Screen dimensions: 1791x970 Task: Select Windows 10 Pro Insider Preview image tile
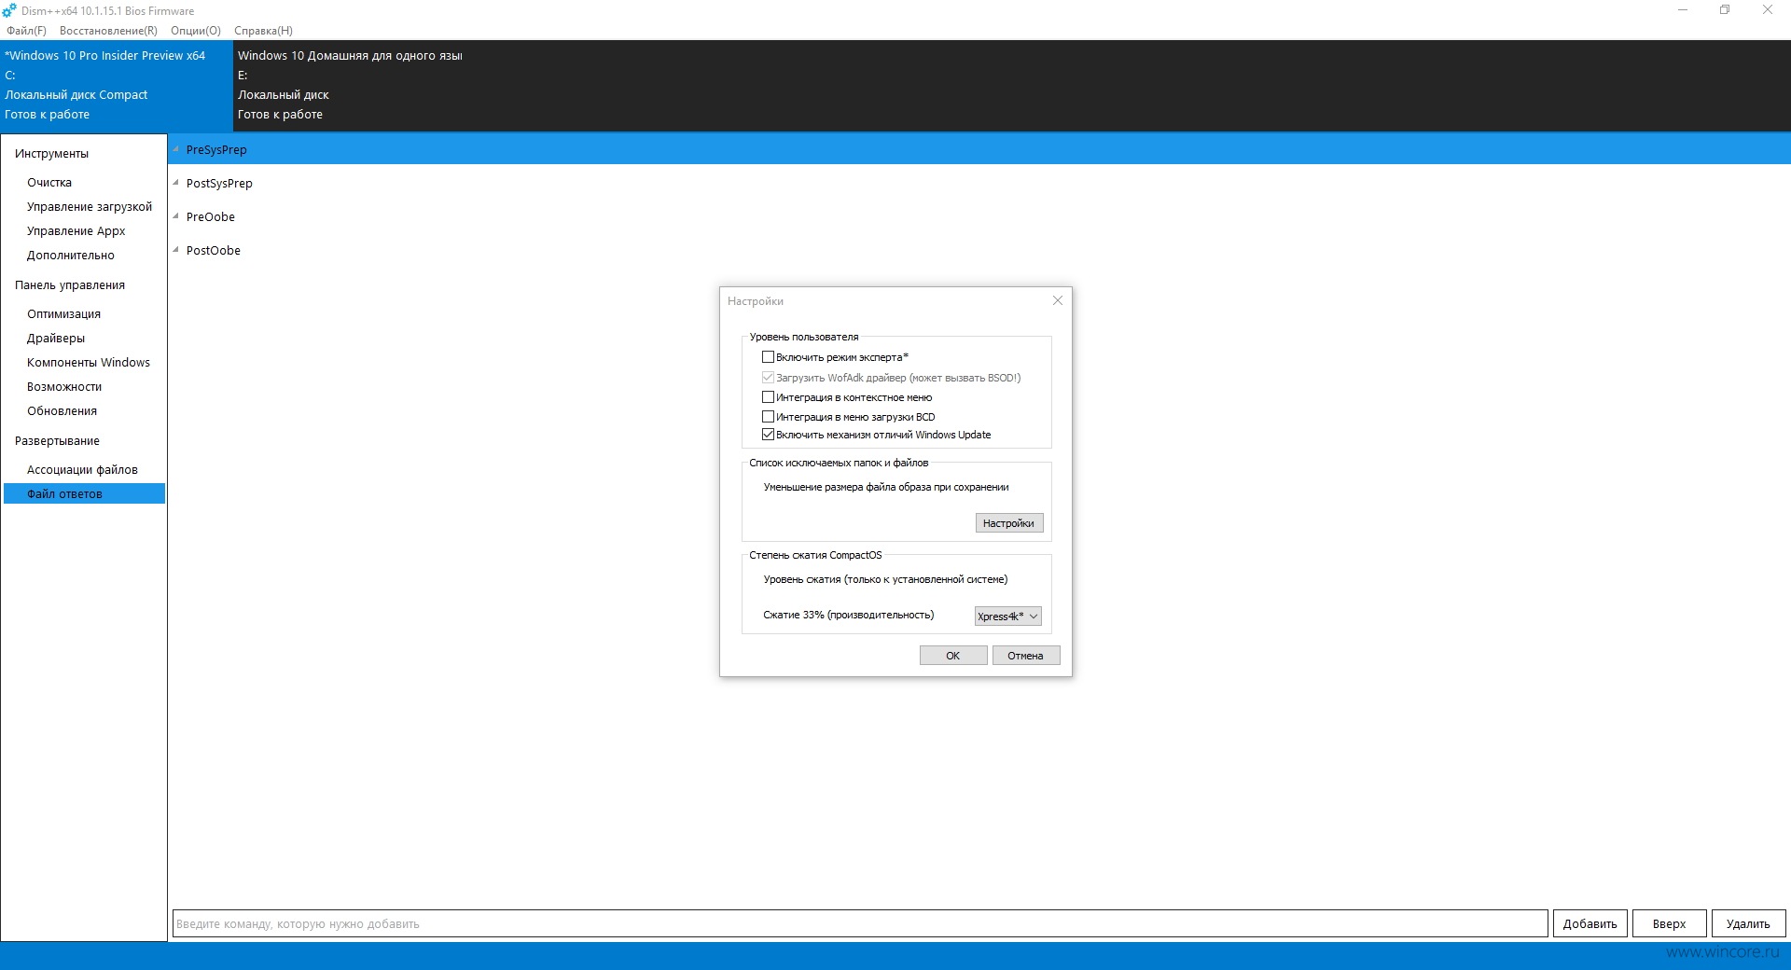(x=117, y=85)
